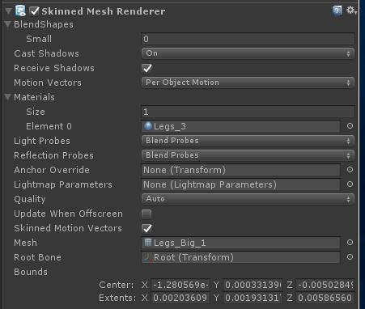Open object picker for Anchor Override

click(350, 170)
